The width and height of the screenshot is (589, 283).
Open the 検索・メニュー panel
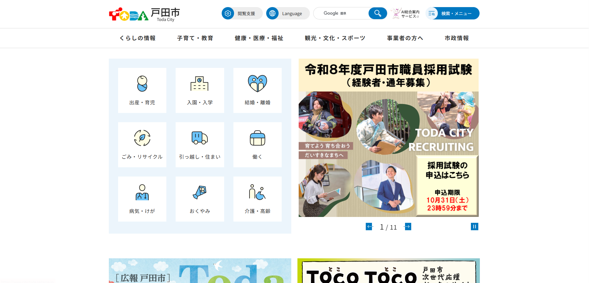(x=452, y=13)
